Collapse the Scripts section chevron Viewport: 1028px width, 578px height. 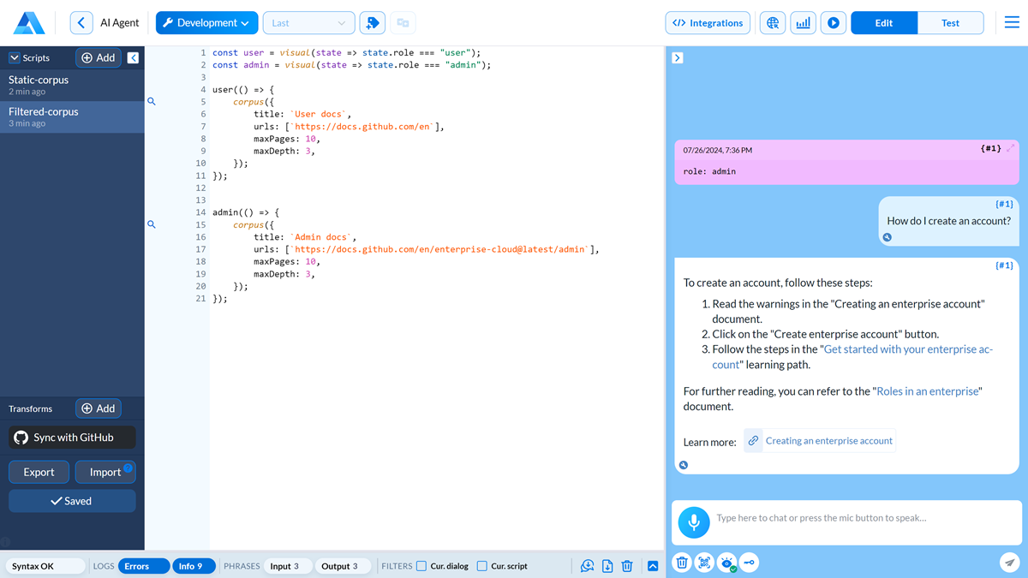click(15, 58)
